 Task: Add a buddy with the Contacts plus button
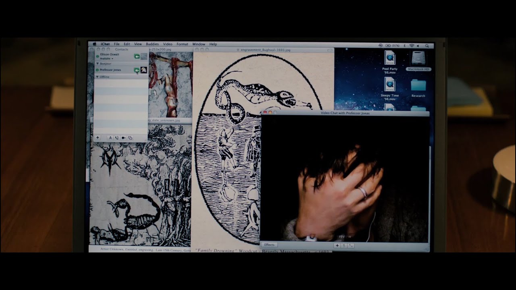(98, 138)
